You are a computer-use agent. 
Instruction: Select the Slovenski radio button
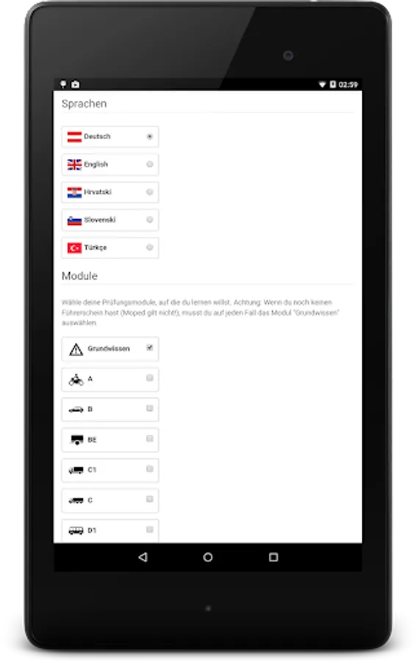coord(149,219)
